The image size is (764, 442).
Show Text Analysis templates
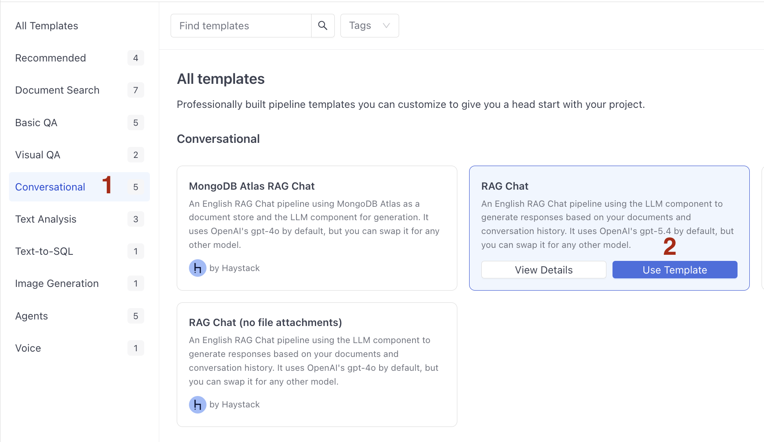point(46,219)
